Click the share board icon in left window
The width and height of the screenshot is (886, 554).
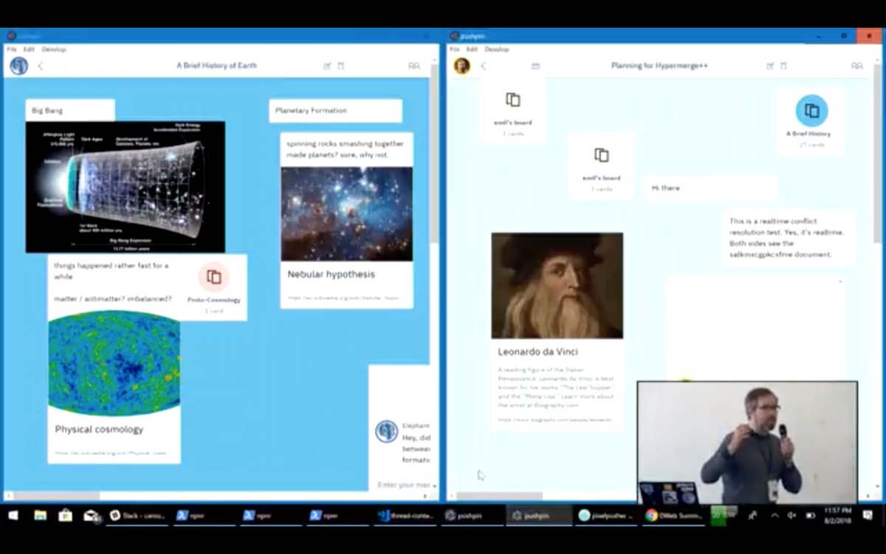(327, 66)
